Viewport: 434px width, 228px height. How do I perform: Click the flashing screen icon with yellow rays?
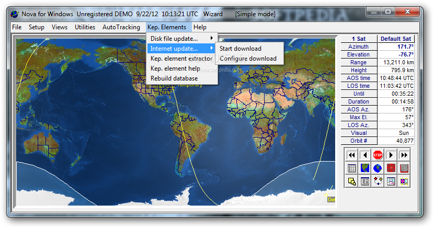click(x=404, y=181)
